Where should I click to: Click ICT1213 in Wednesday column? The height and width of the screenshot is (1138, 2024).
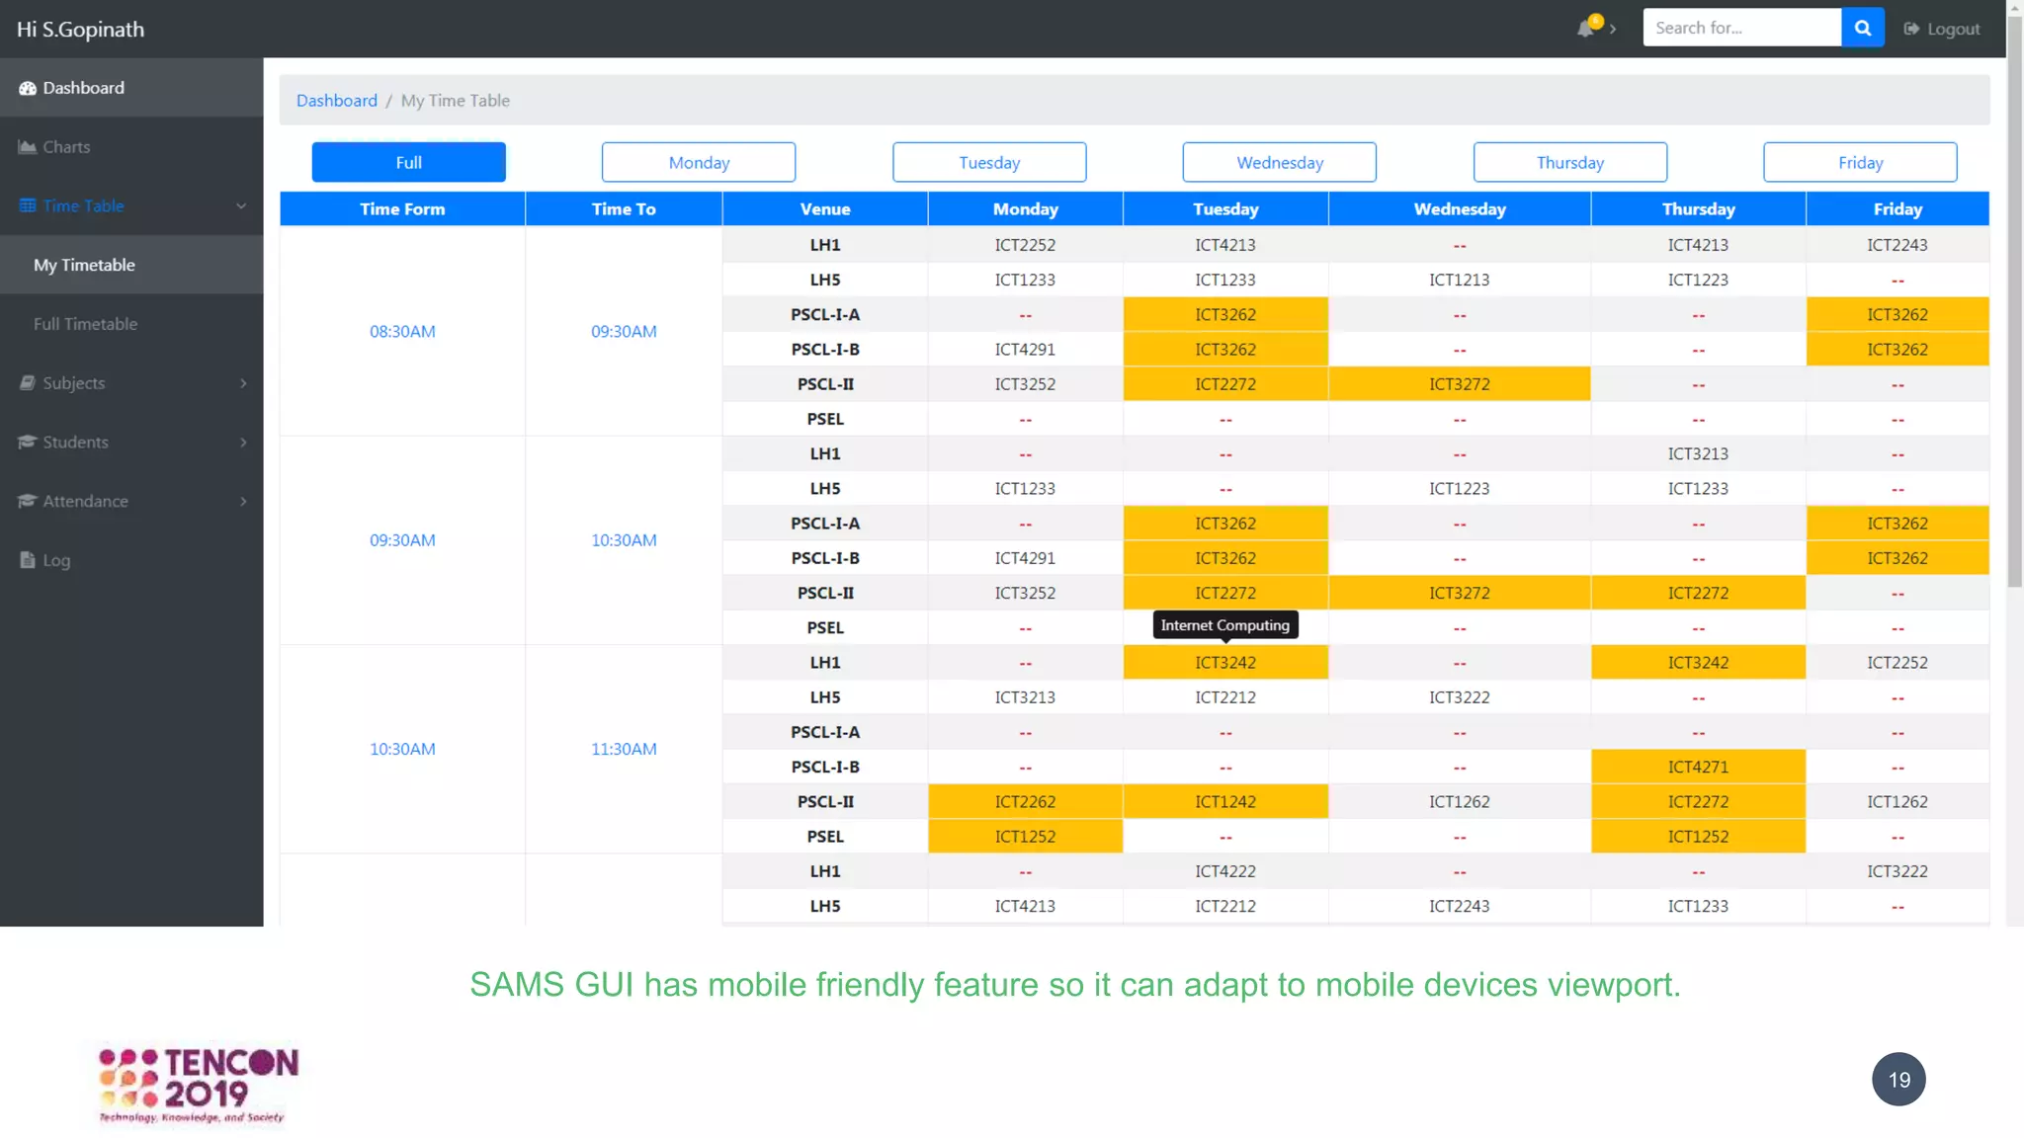[1459, 280]
